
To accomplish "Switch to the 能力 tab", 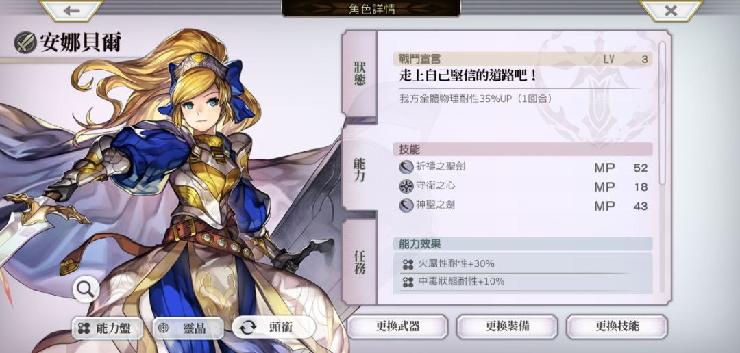I will tap(360, 170).
